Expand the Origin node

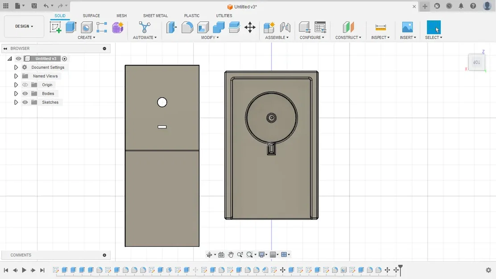pyautogui.click(x=16, y=85)
